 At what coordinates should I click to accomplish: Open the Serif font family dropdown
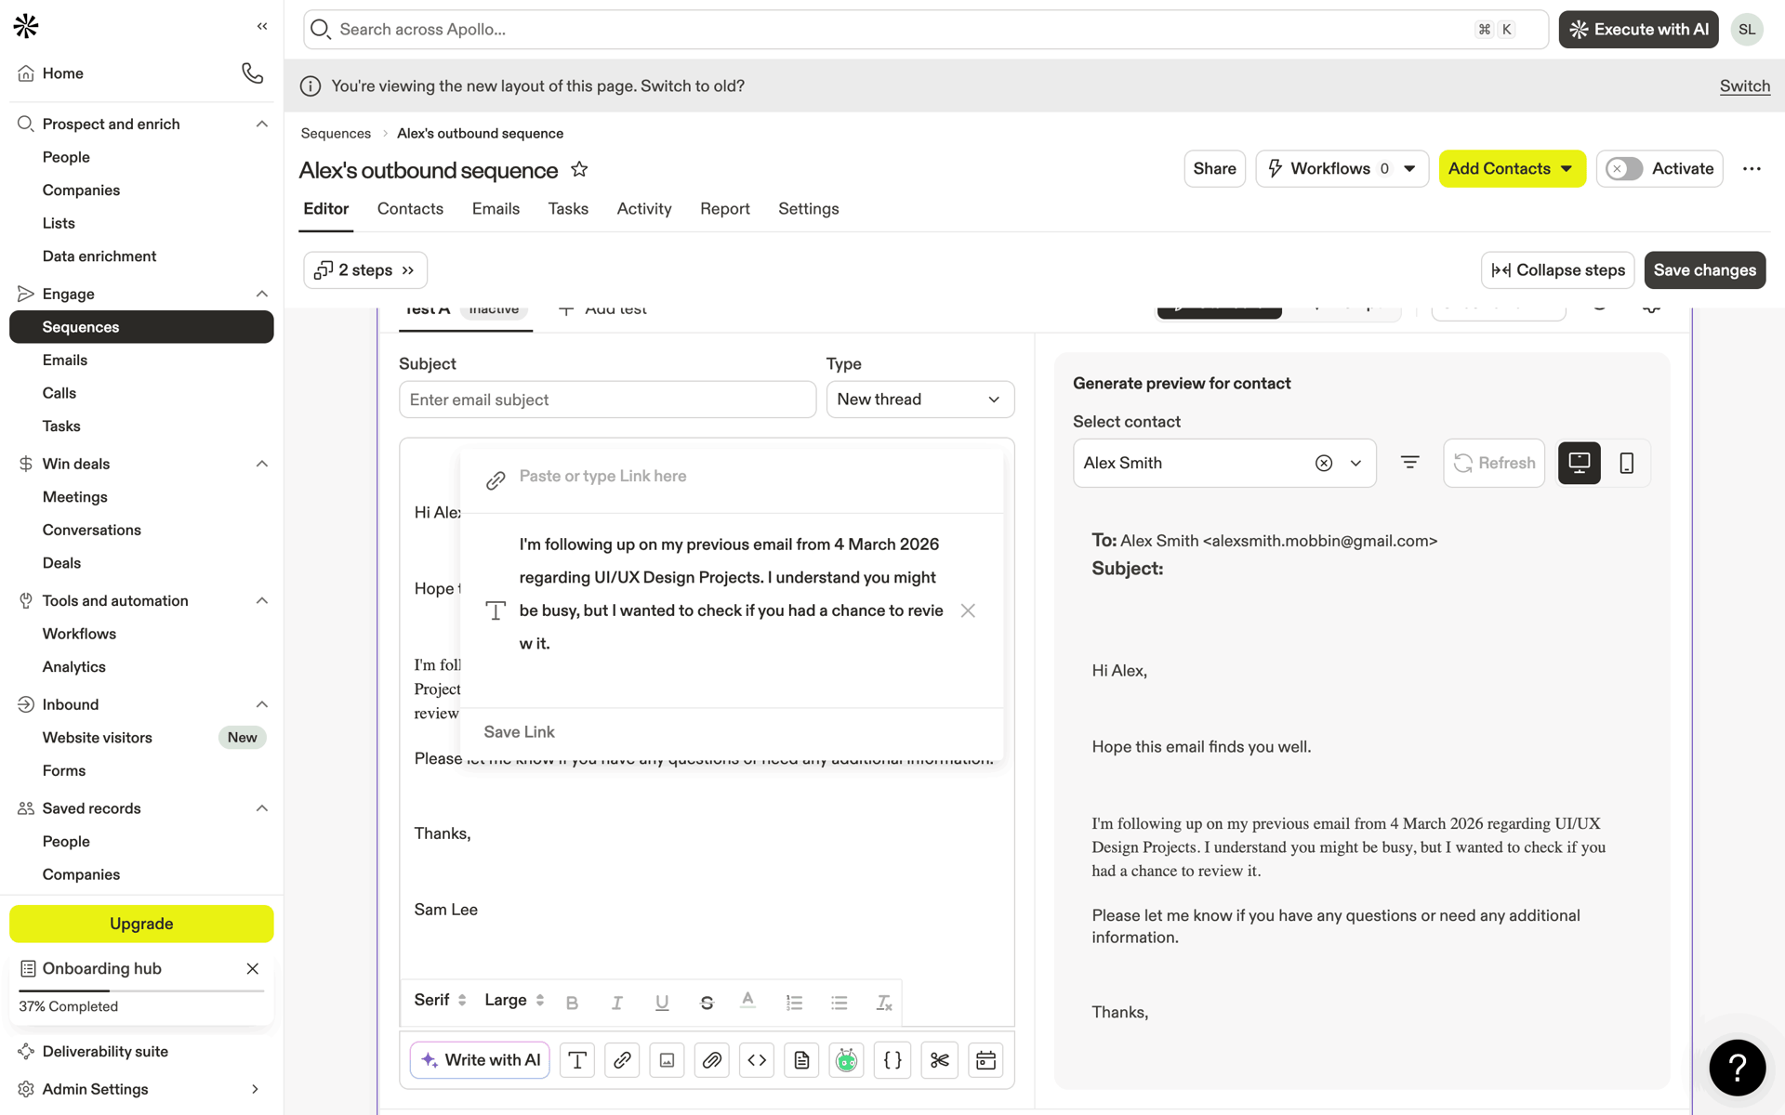click(x=440, y=1000)
